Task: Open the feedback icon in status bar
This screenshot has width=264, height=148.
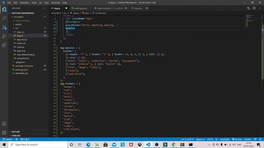Action: (x=255, y=139)
